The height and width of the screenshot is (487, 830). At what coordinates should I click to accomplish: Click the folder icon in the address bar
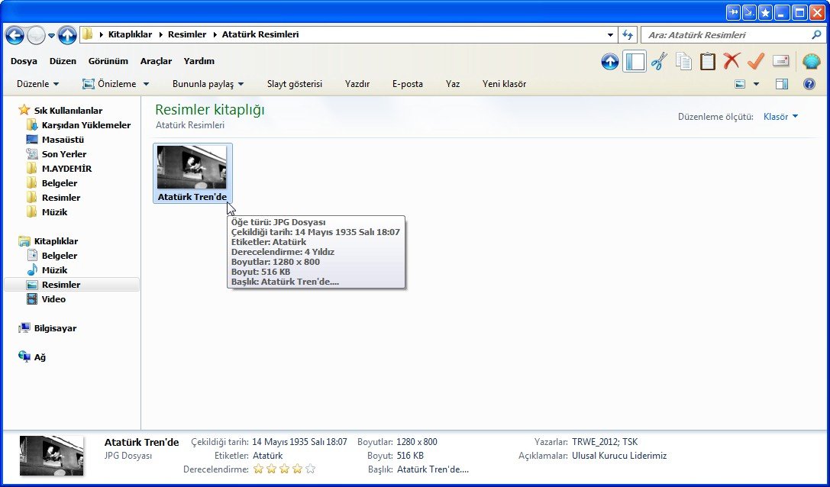coord(87,35)
